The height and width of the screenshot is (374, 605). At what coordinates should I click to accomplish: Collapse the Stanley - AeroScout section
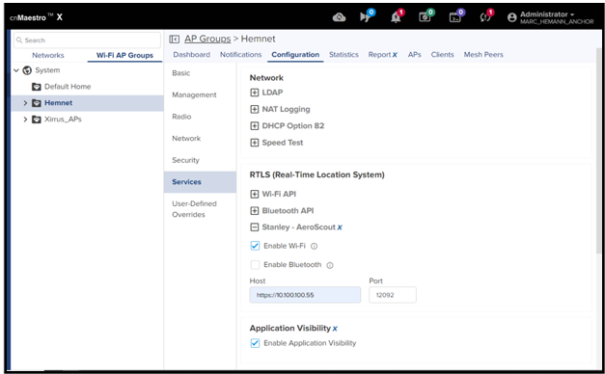pyautogui.click(x=255, y=227)
